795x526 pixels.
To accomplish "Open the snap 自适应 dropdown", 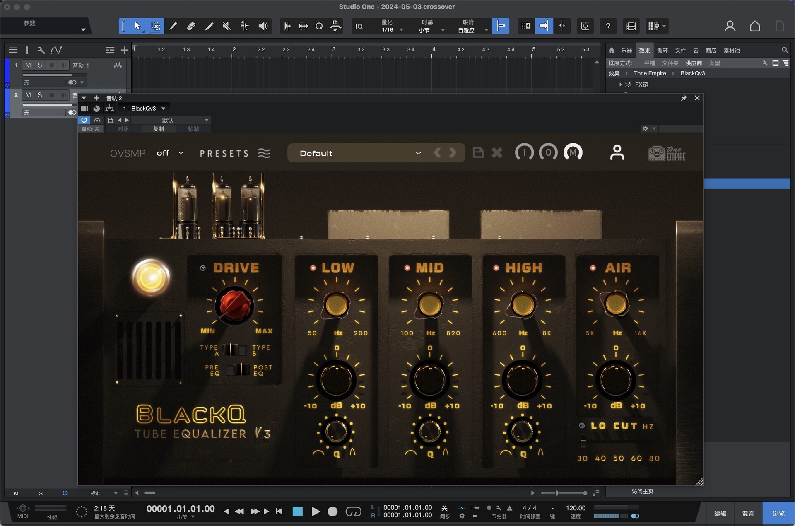I will pos(473,30).
